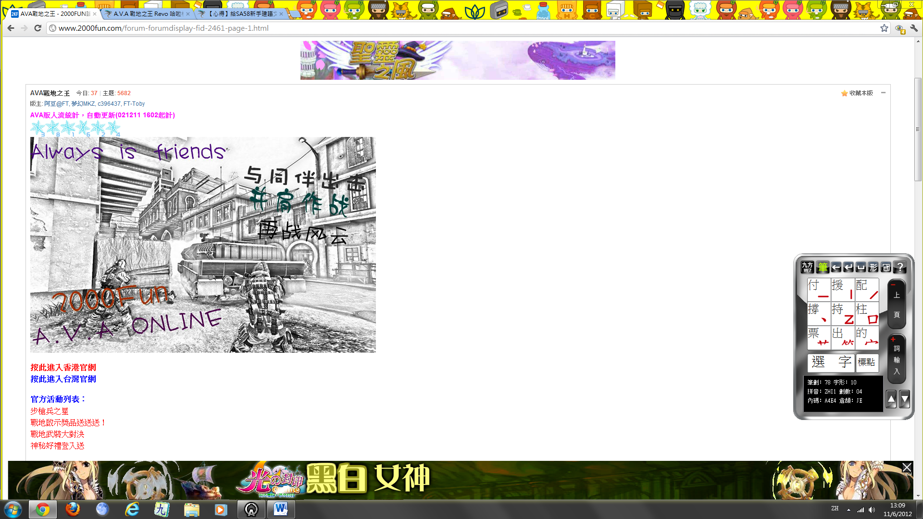Image resolution: width=923 pixels, height=519 pixels.
Task: Click the 收藏本版 favorite forum link
Action: point(857,93)
